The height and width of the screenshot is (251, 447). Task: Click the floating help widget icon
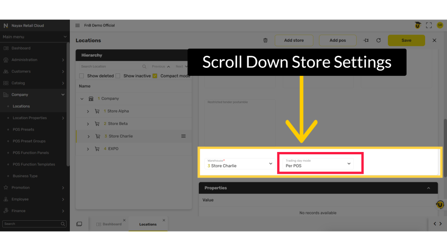pyautogui.click(x=440, y=205)
